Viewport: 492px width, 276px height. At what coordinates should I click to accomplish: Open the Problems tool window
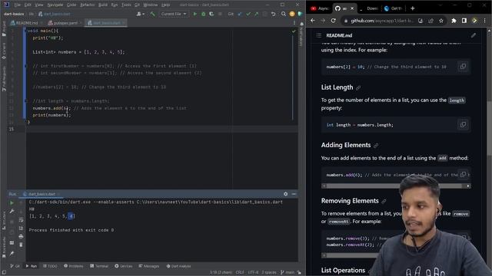[x=74, y=266]
